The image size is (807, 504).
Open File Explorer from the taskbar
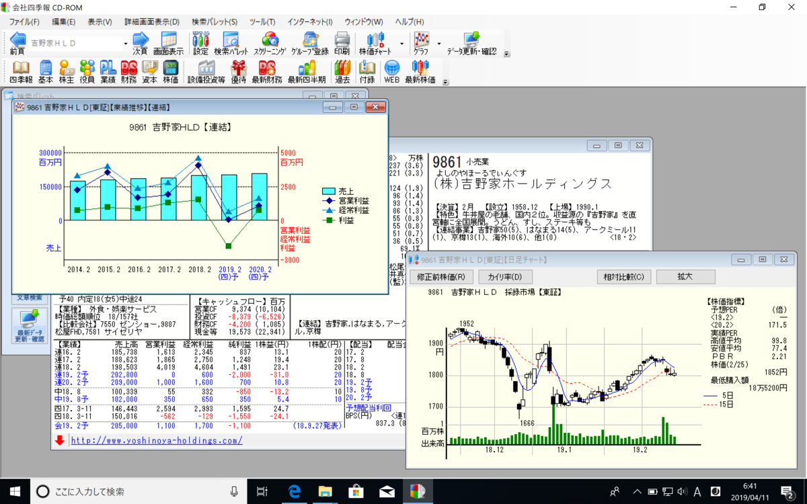pos(325,491)
